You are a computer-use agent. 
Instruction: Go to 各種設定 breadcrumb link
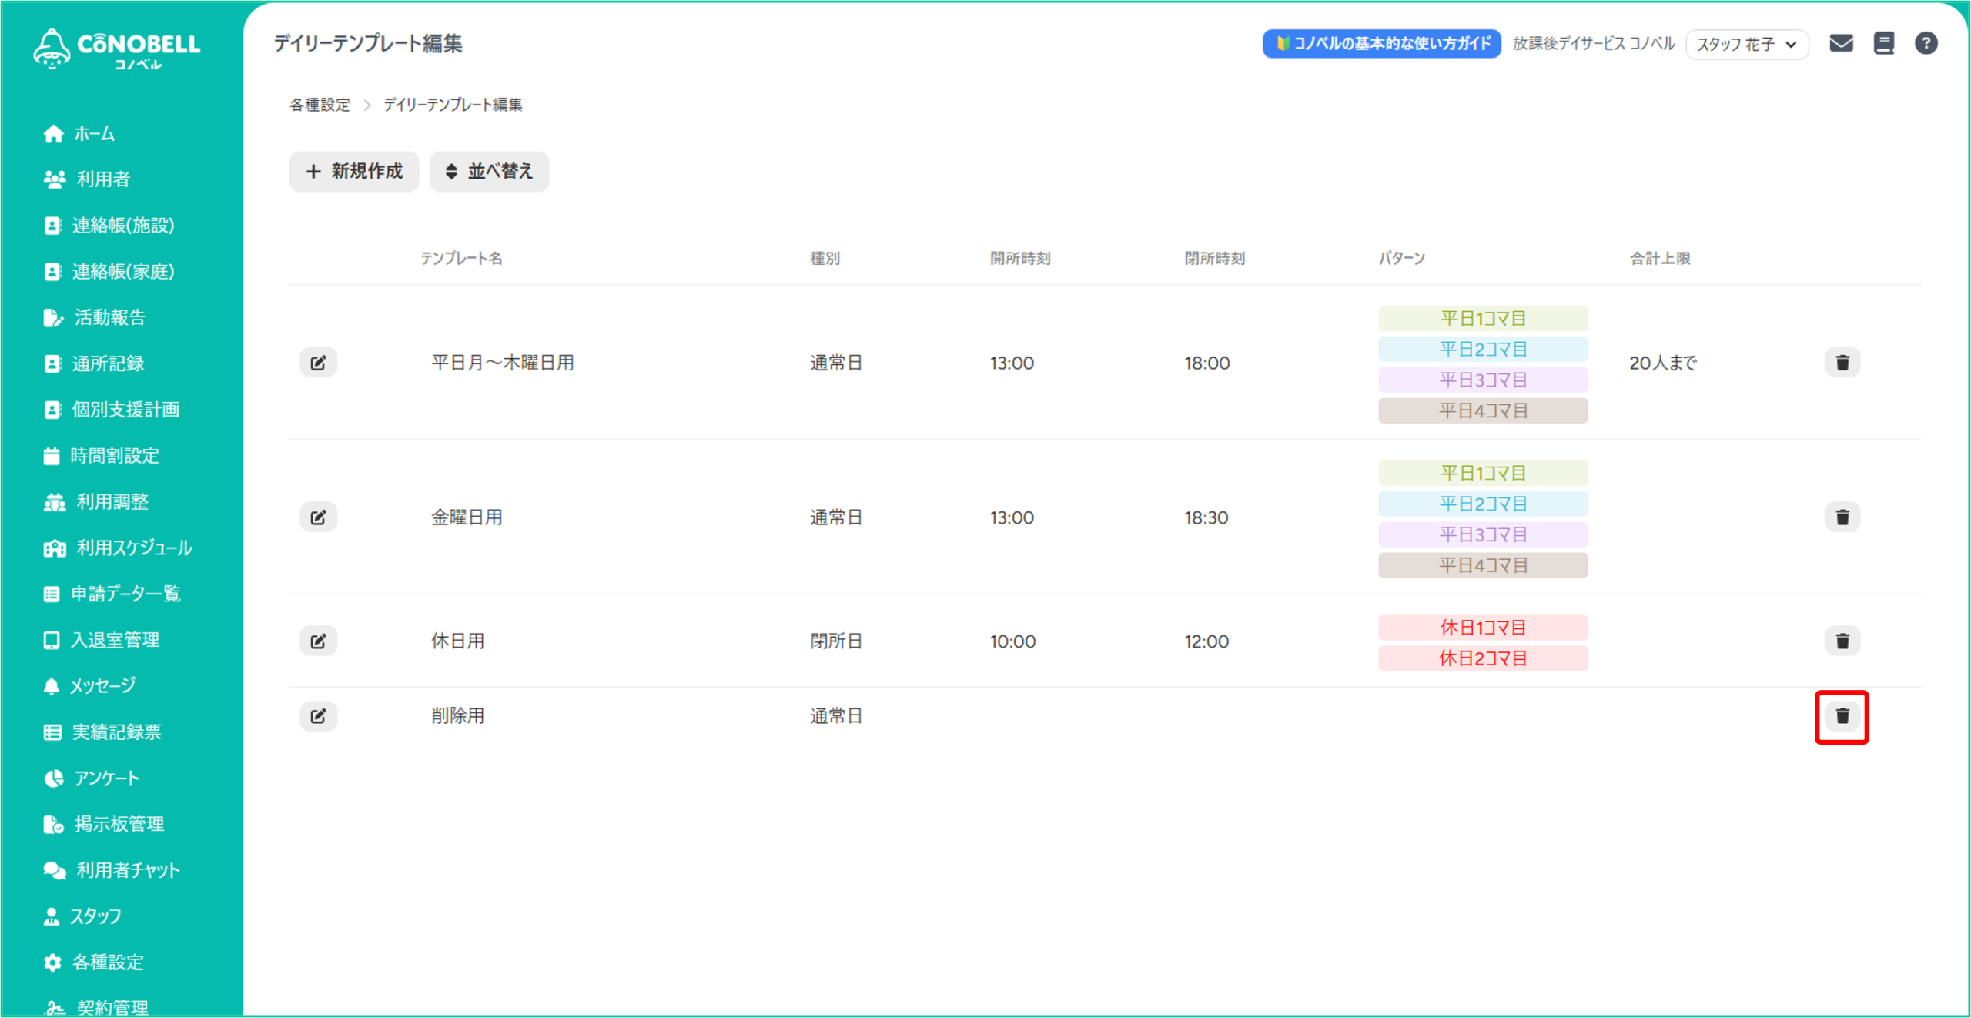tap(320, 105)
